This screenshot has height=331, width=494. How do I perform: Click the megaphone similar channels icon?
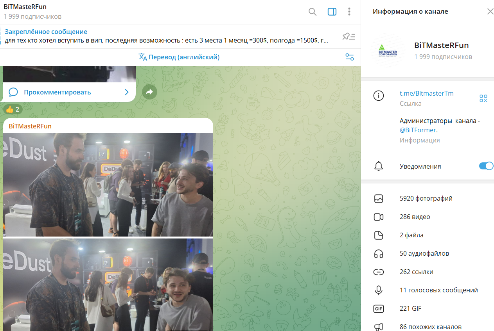(x=378, y=327)
